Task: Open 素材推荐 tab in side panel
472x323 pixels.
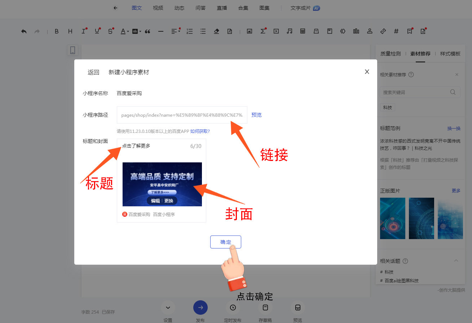Action: 420,54
